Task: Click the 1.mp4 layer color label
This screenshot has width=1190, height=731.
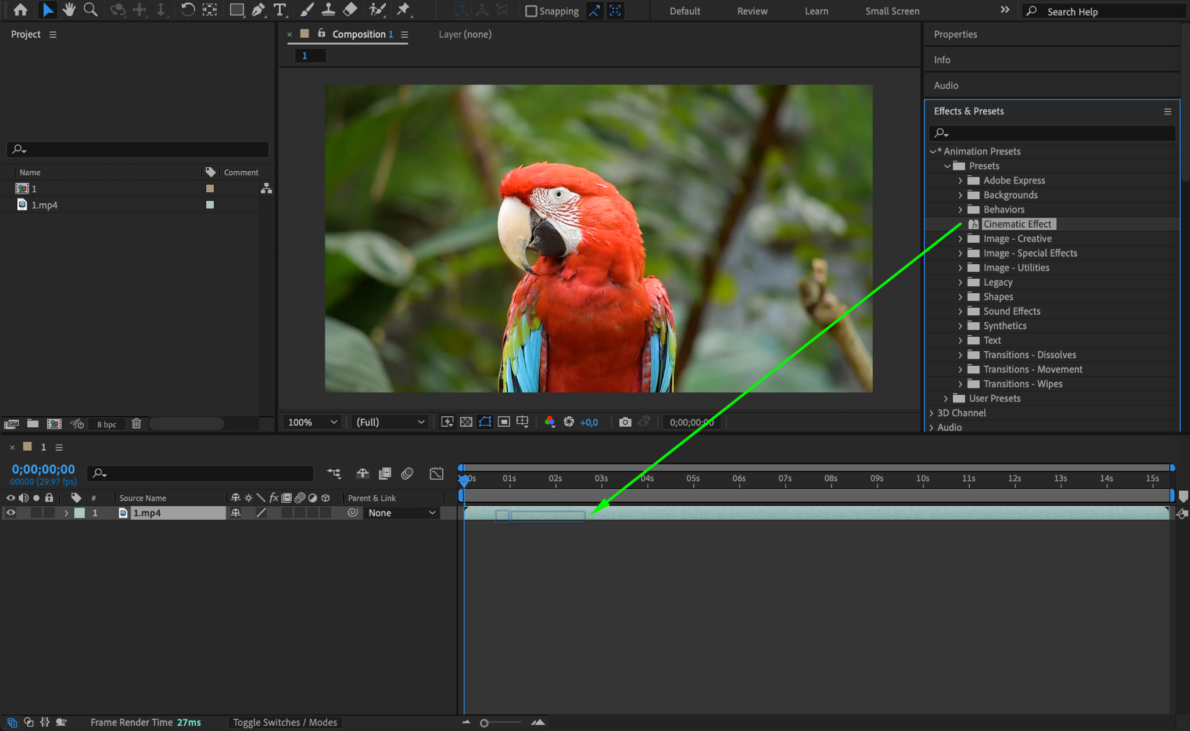Action: [x=80, y=513]
